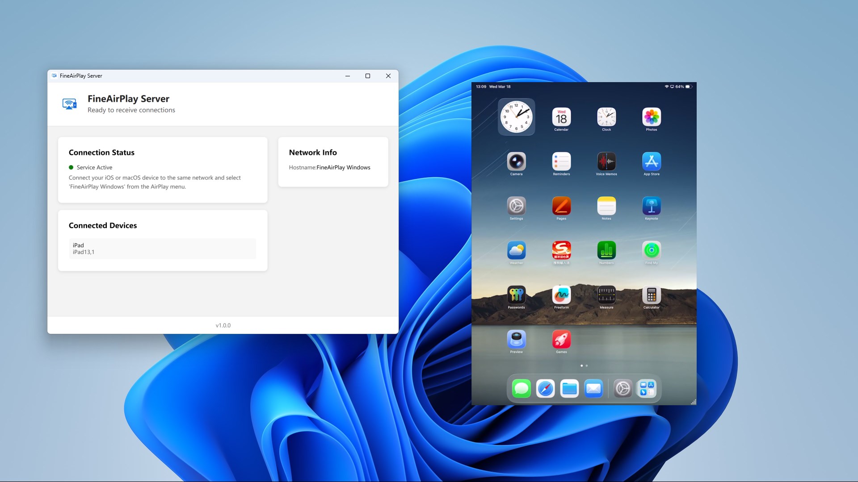The height and width of the screenshot is (482, 858).
Task: Minimize the FineAirPlay Server window
Action: pos(348,76)
